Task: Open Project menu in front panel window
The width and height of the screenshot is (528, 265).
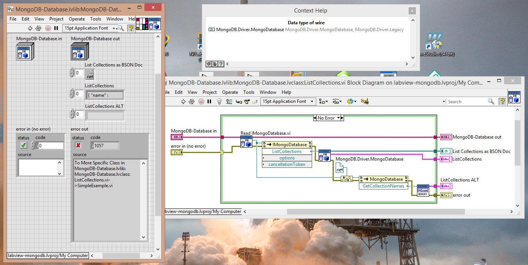Action: click(56, 19)
